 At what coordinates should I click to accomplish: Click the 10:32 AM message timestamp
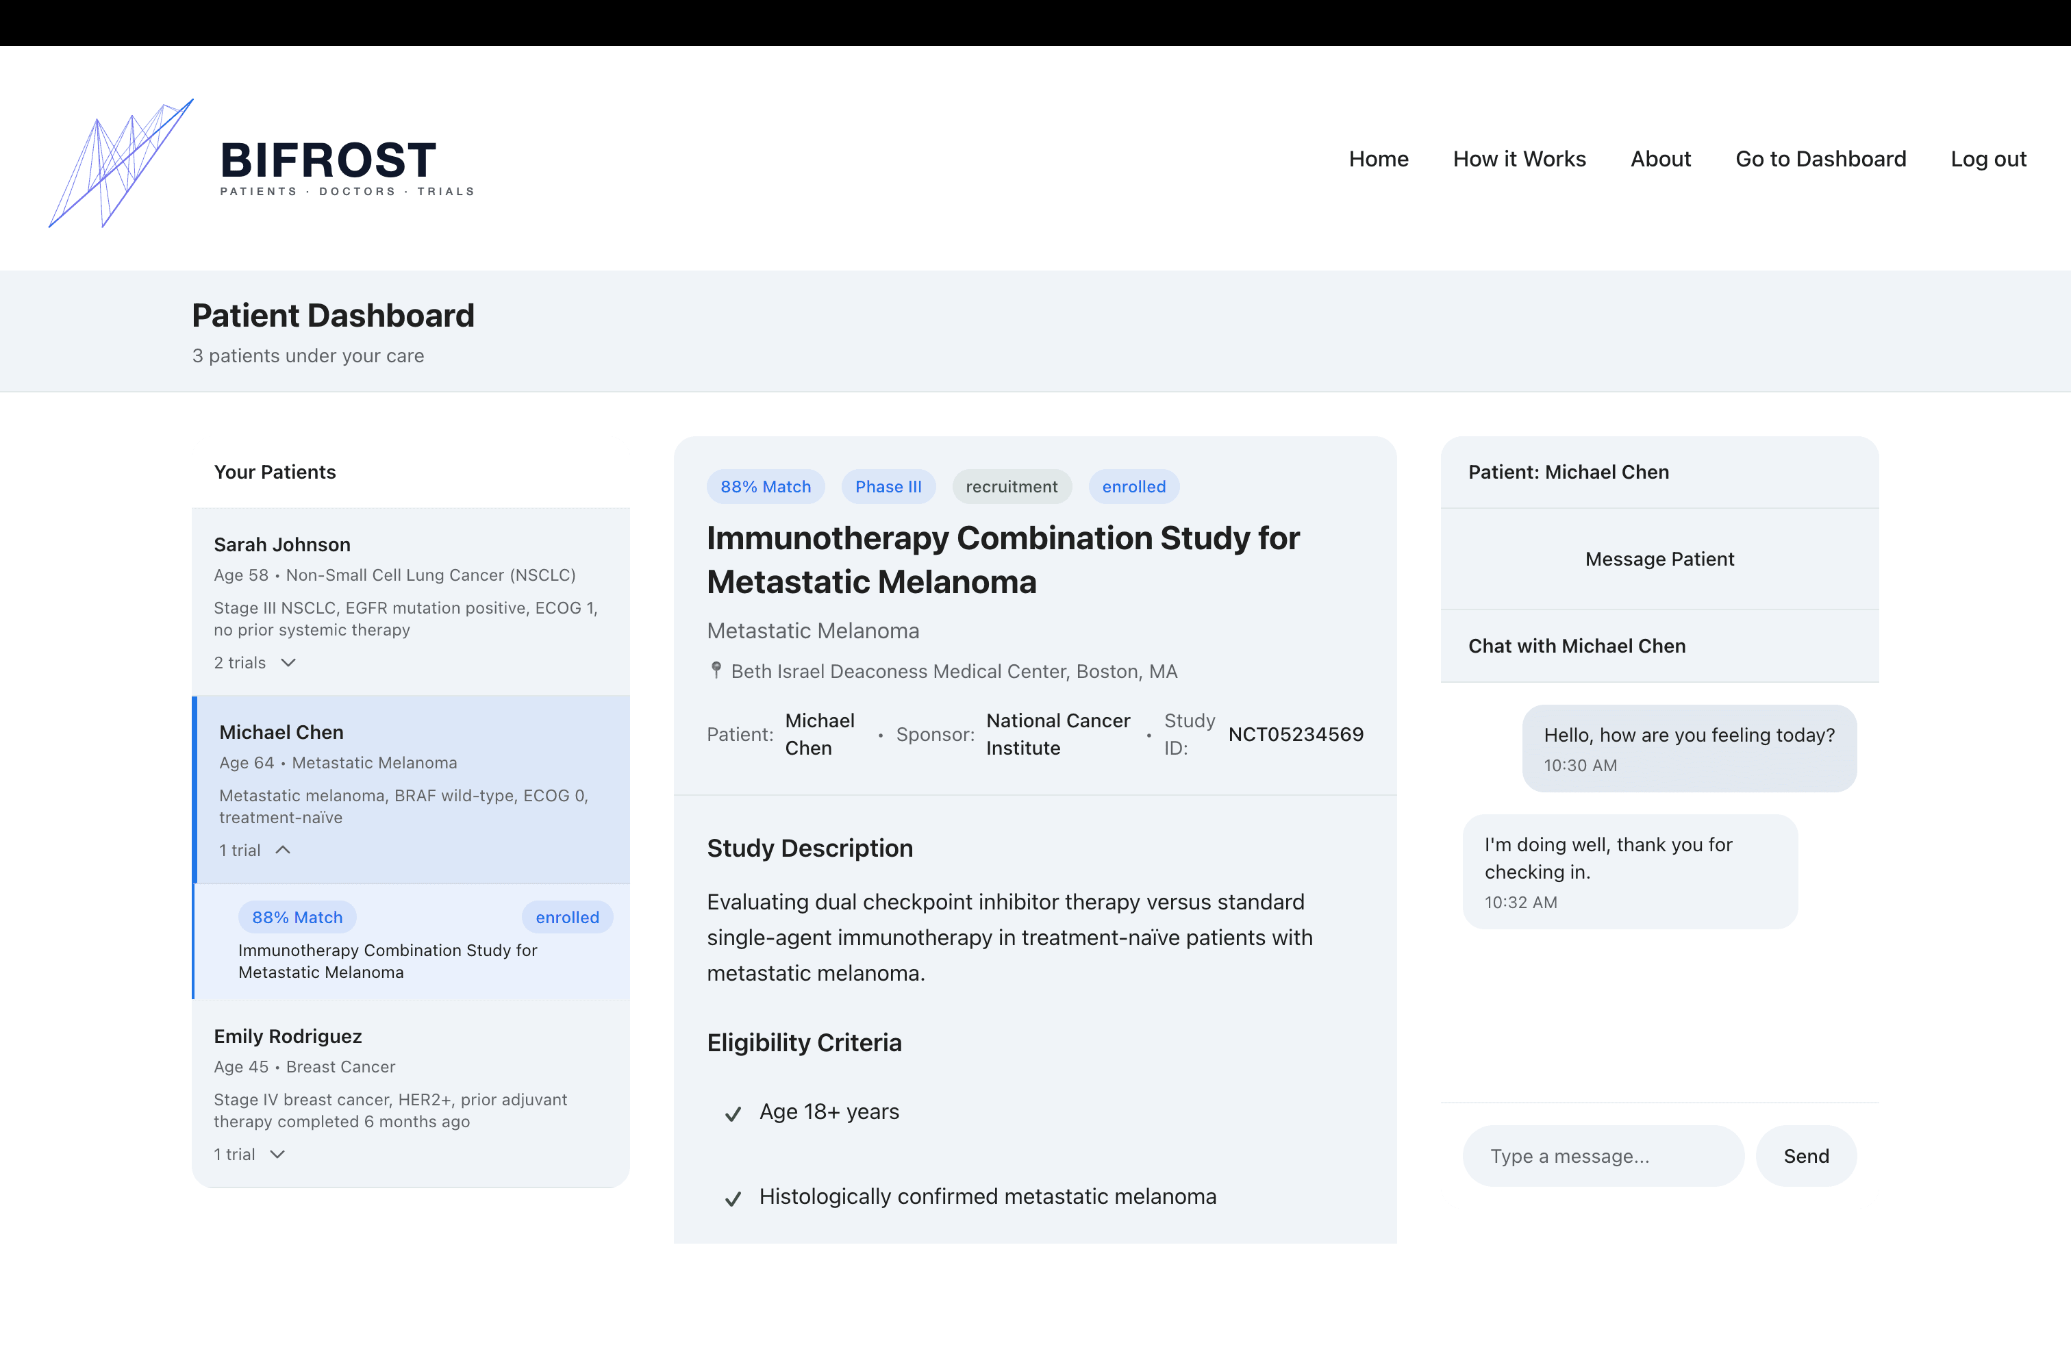1521,902
